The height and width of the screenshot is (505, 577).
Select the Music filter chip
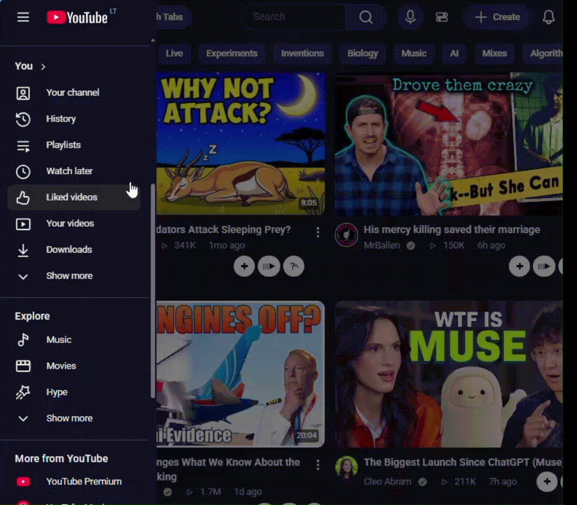click(414, 53)
